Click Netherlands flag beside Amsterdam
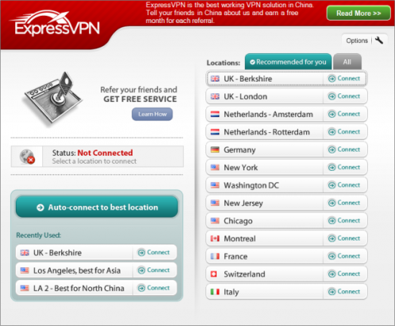Viewport: 395px width, 326px height. pyautogui.click(x=215, y=114)
